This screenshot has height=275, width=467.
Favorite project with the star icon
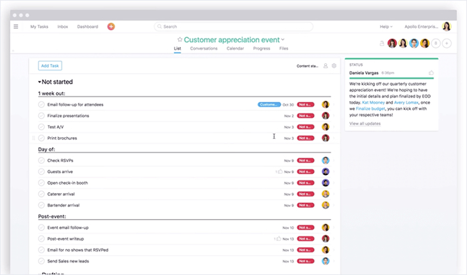179,39
